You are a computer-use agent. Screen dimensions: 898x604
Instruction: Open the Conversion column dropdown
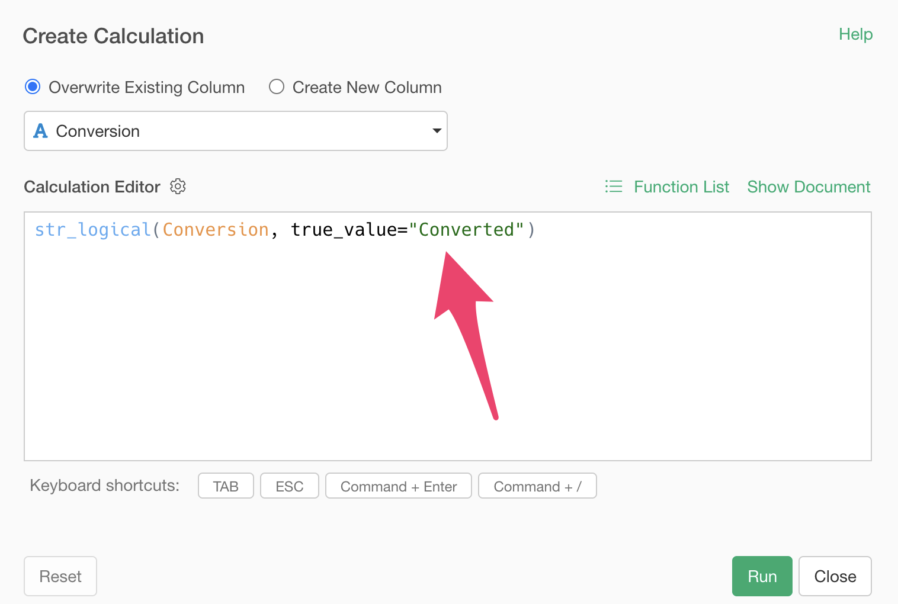point(236,131)
